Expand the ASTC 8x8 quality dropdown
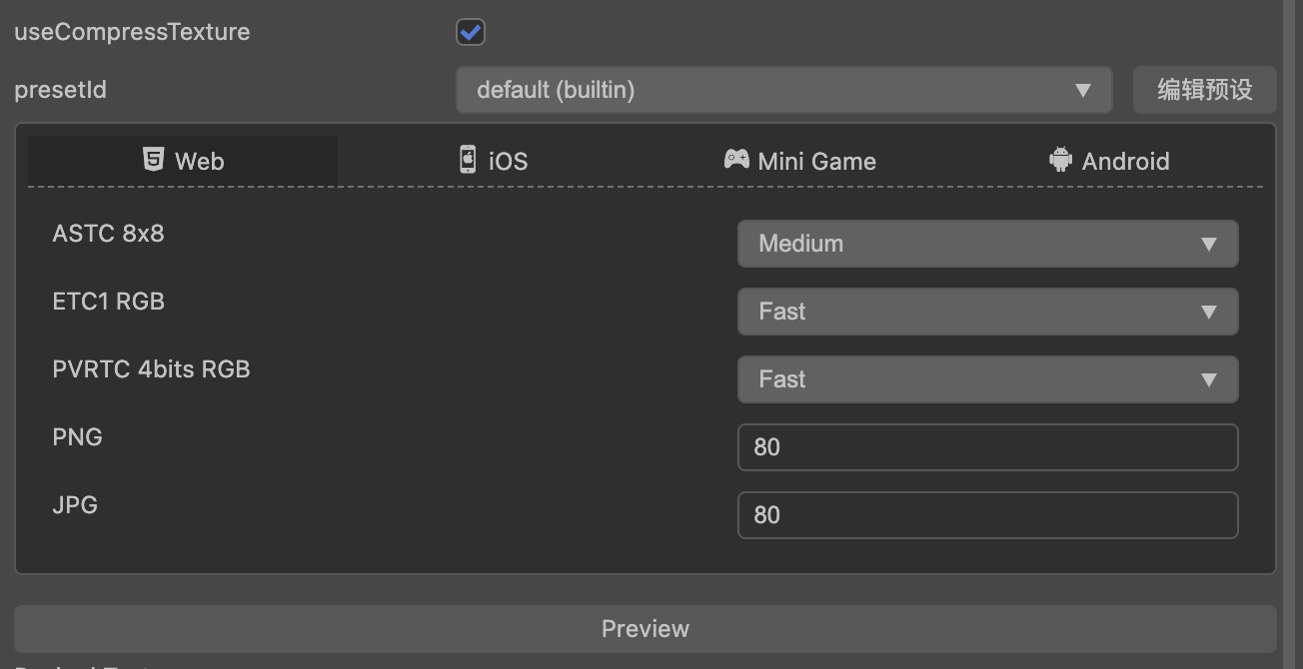This screenshot has width=1303, height=669. [986, 244]
